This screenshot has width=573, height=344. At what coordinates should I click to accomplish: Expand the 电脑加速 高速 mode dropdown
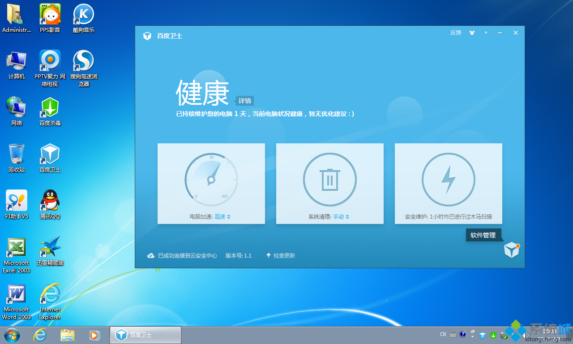click(x=222, y=217)
